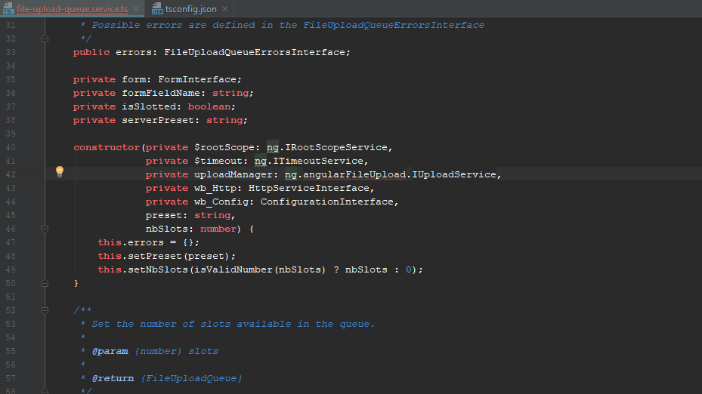This screenshot has width=702, height=394.
Task: Collapse the comment fold marker at line 32
Action: click(x=45, y=38)
